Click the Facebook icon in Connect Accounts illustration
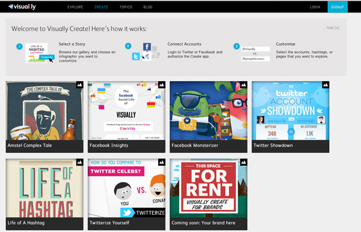 [147, 47]
